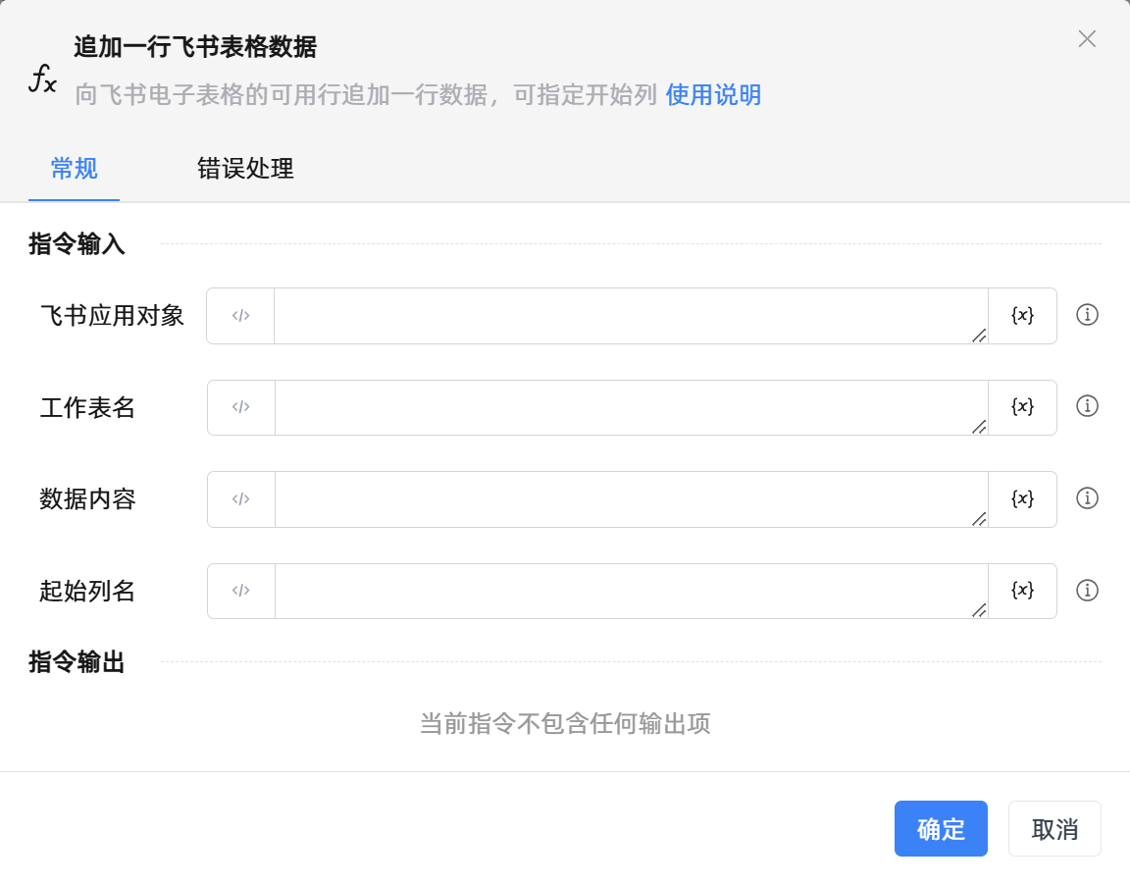Show info tip for 飞书应用对象
This screenshot has height=885, width=1130.
(1087, 315)
